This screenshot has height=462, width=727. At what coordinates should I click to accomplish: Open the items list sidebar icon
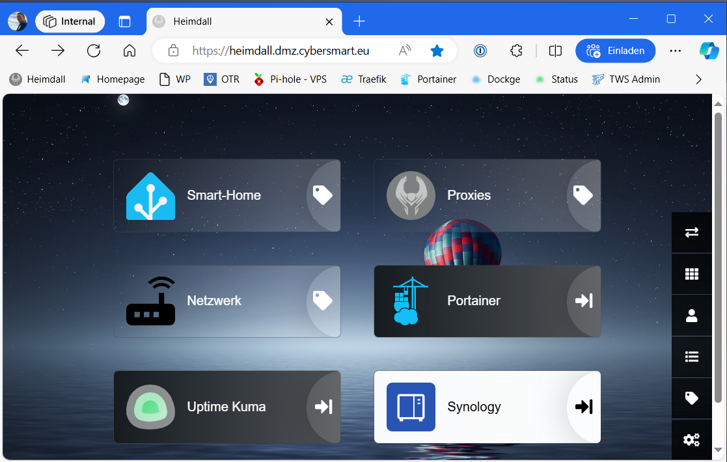[x=692, y=357]
